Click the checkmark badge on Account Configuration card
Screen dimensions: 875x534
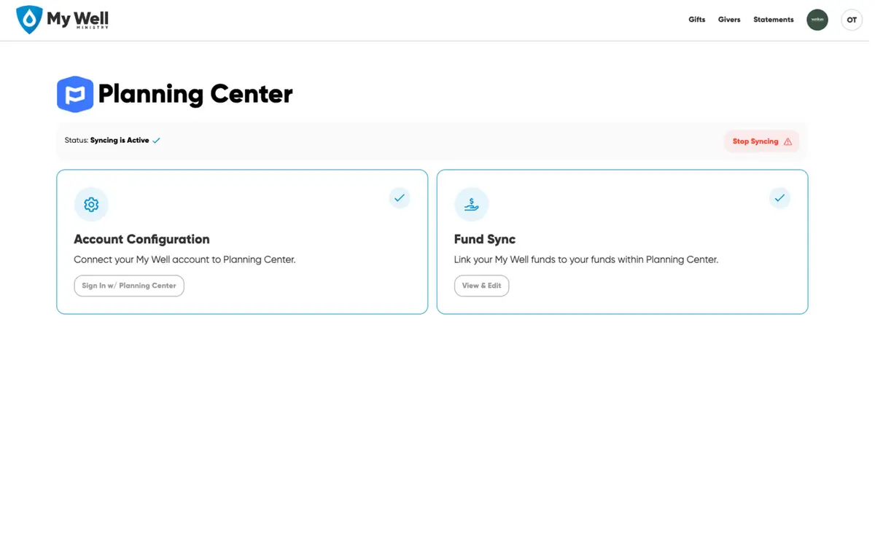click(x=399, y=197)
